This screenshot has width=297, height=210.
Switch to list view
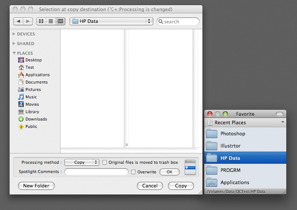click(x=51, y=21)
